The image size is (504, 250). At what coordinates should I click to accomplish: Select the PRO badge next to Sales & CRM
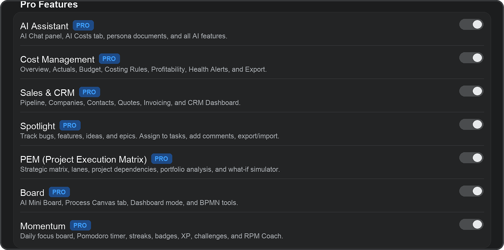(89, 92)
